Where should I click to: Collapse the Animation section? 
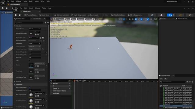click(15, 26)
